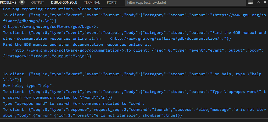Clear the debug console output
The image size is (268, 122).
click(250, 2)
